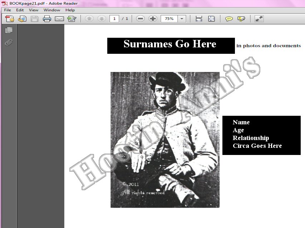Click the page number input box
This screenshot has height=228, width=305.
(x=114, y=19)
